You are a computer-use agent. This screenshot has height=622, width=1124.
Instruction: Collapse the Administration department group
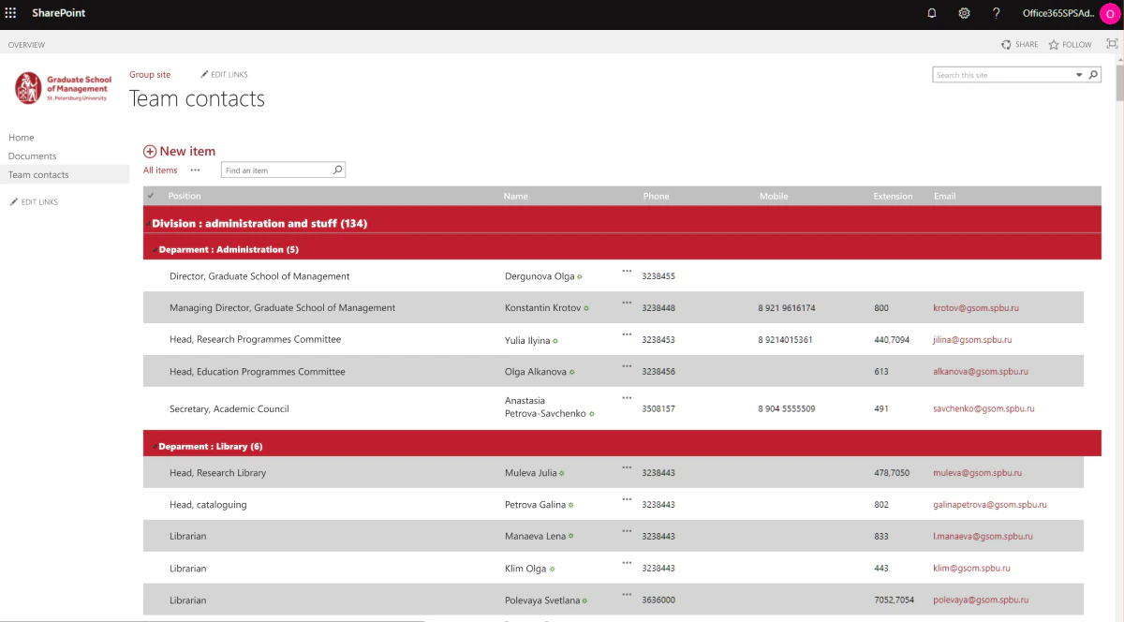(155, 250)
